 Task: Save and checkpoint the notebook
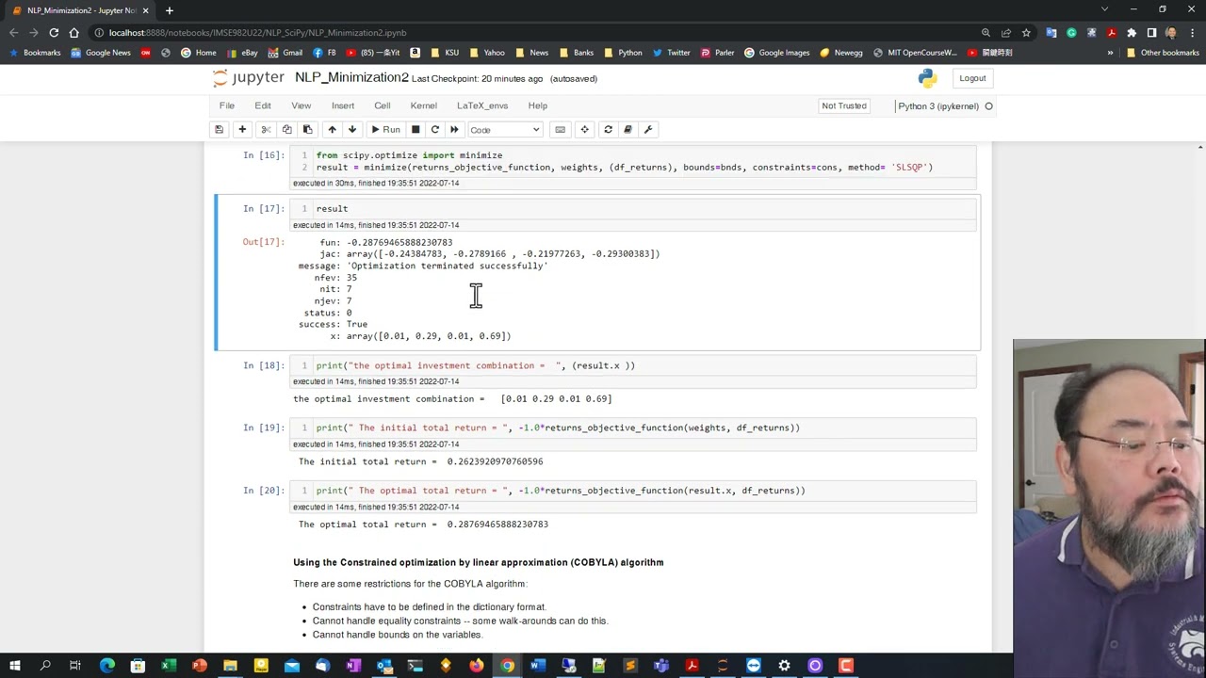[x=219, y=130]
